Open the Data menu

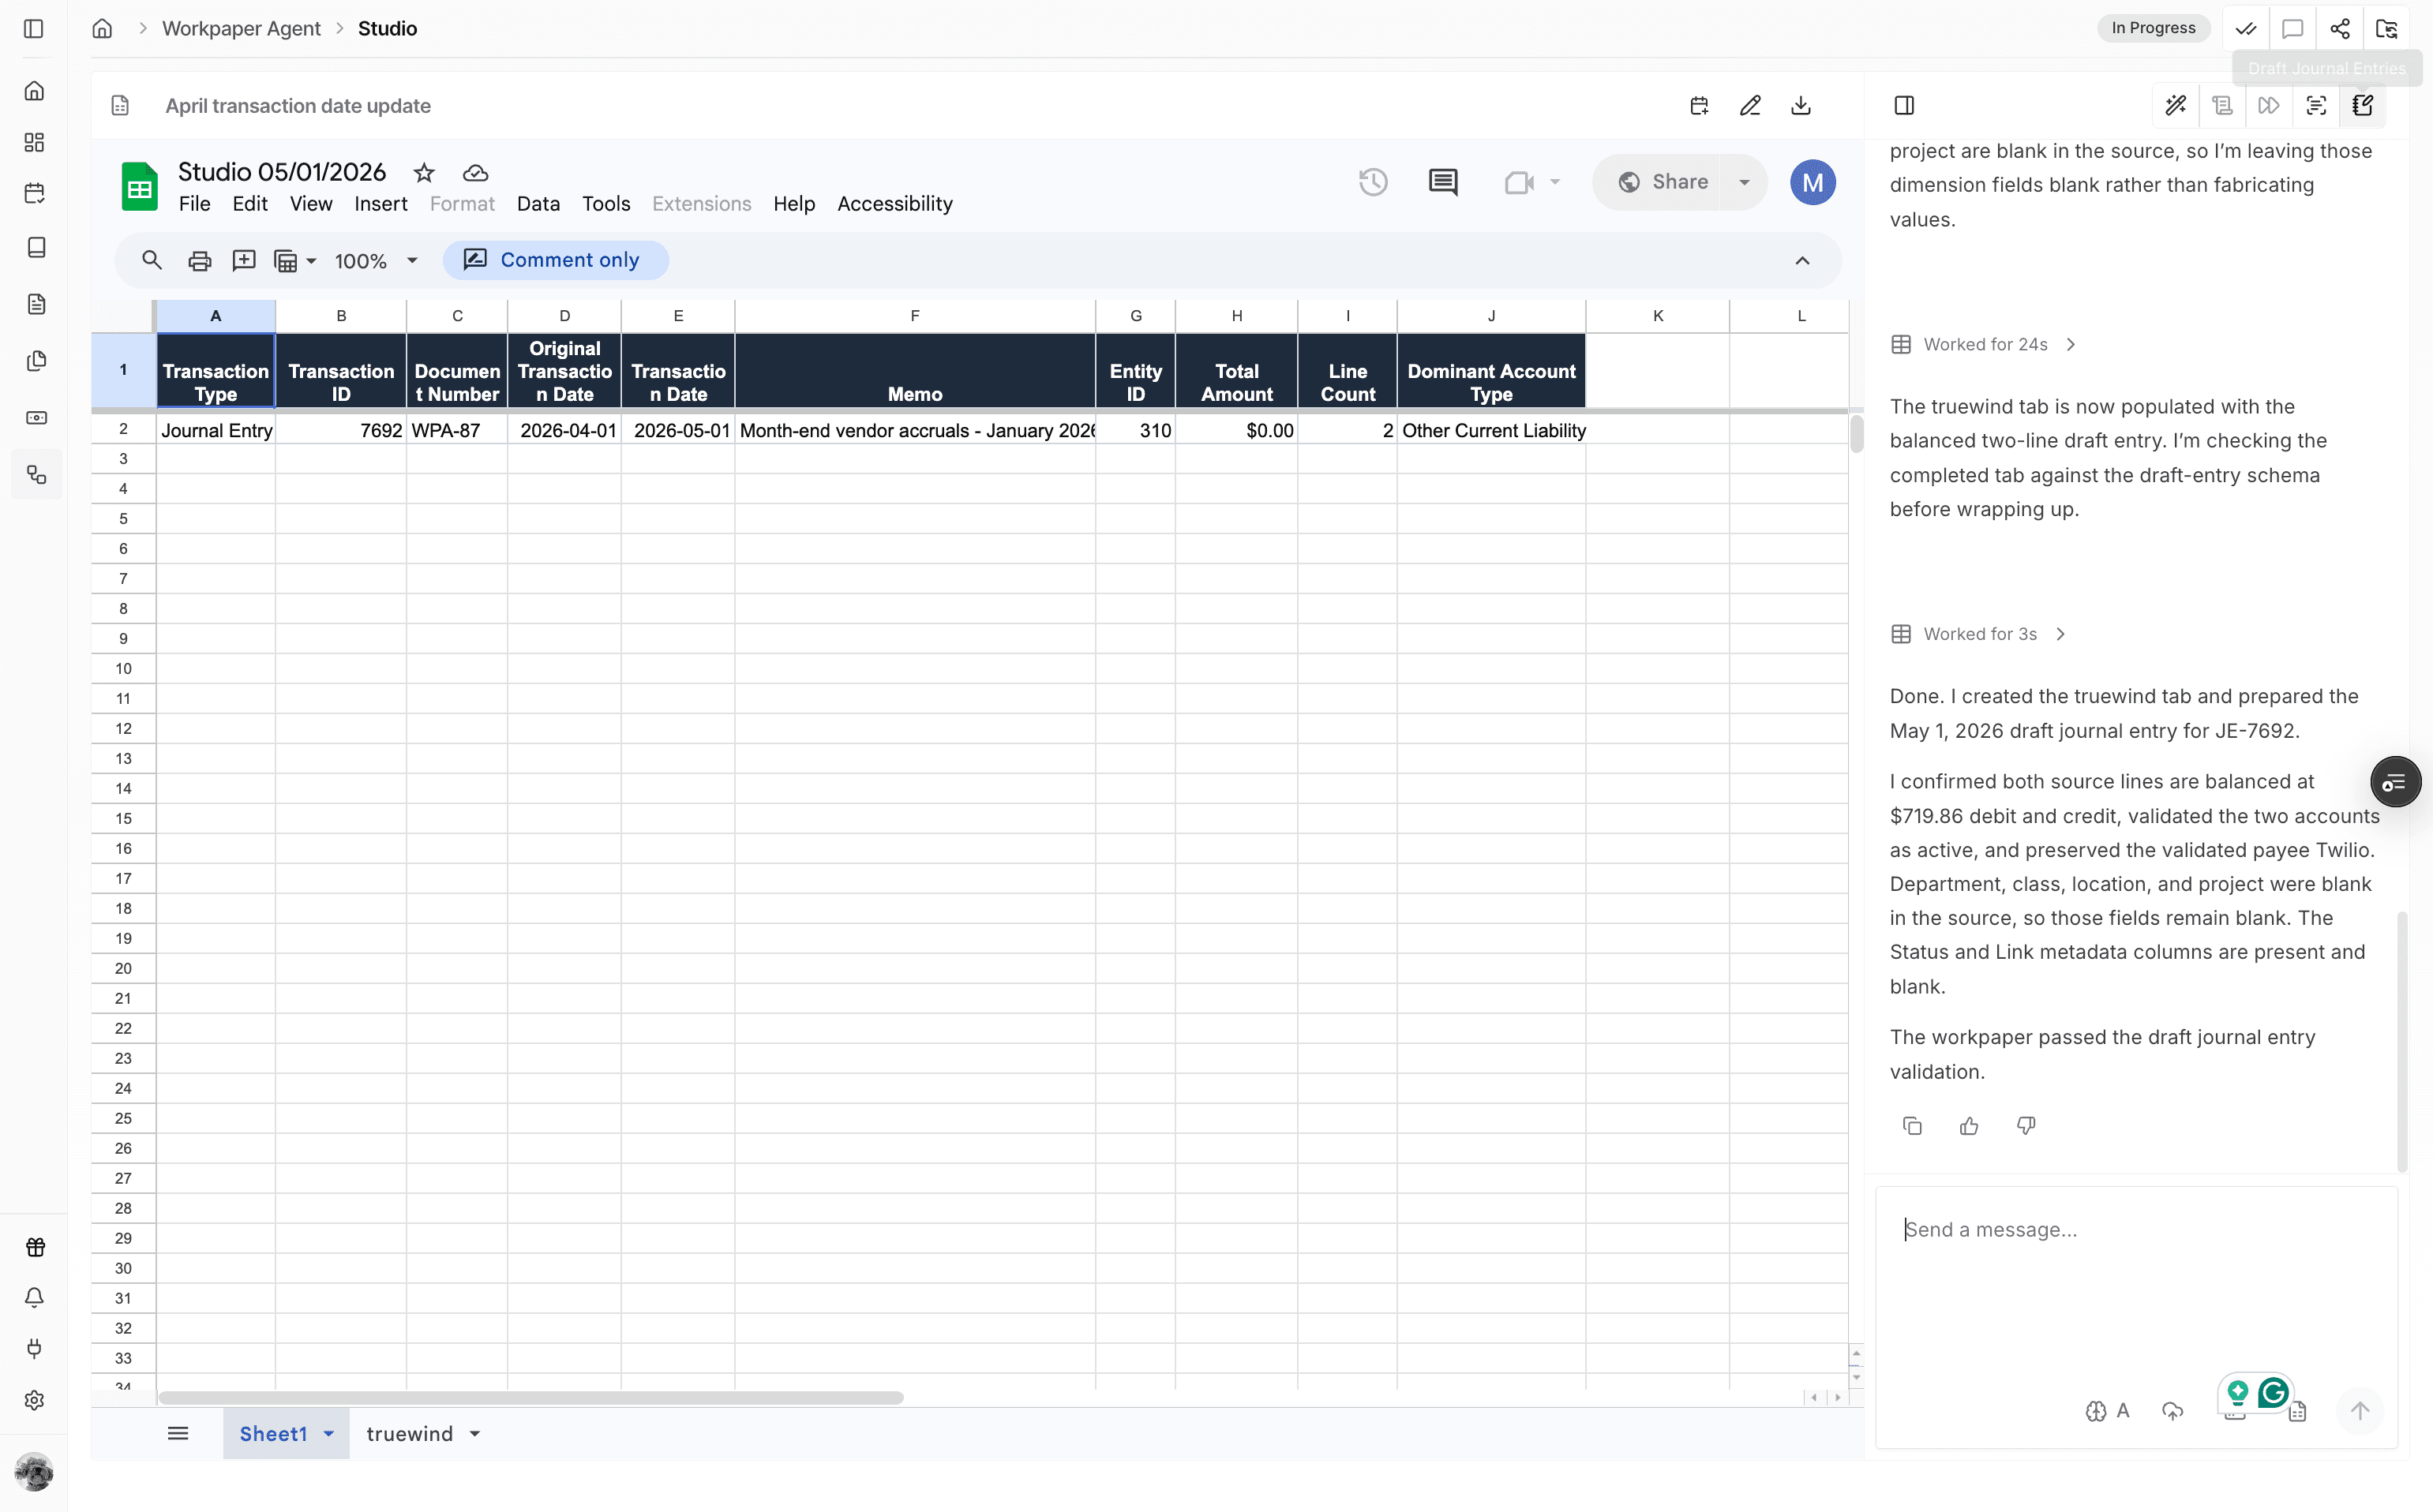click(x=538, y=204)
